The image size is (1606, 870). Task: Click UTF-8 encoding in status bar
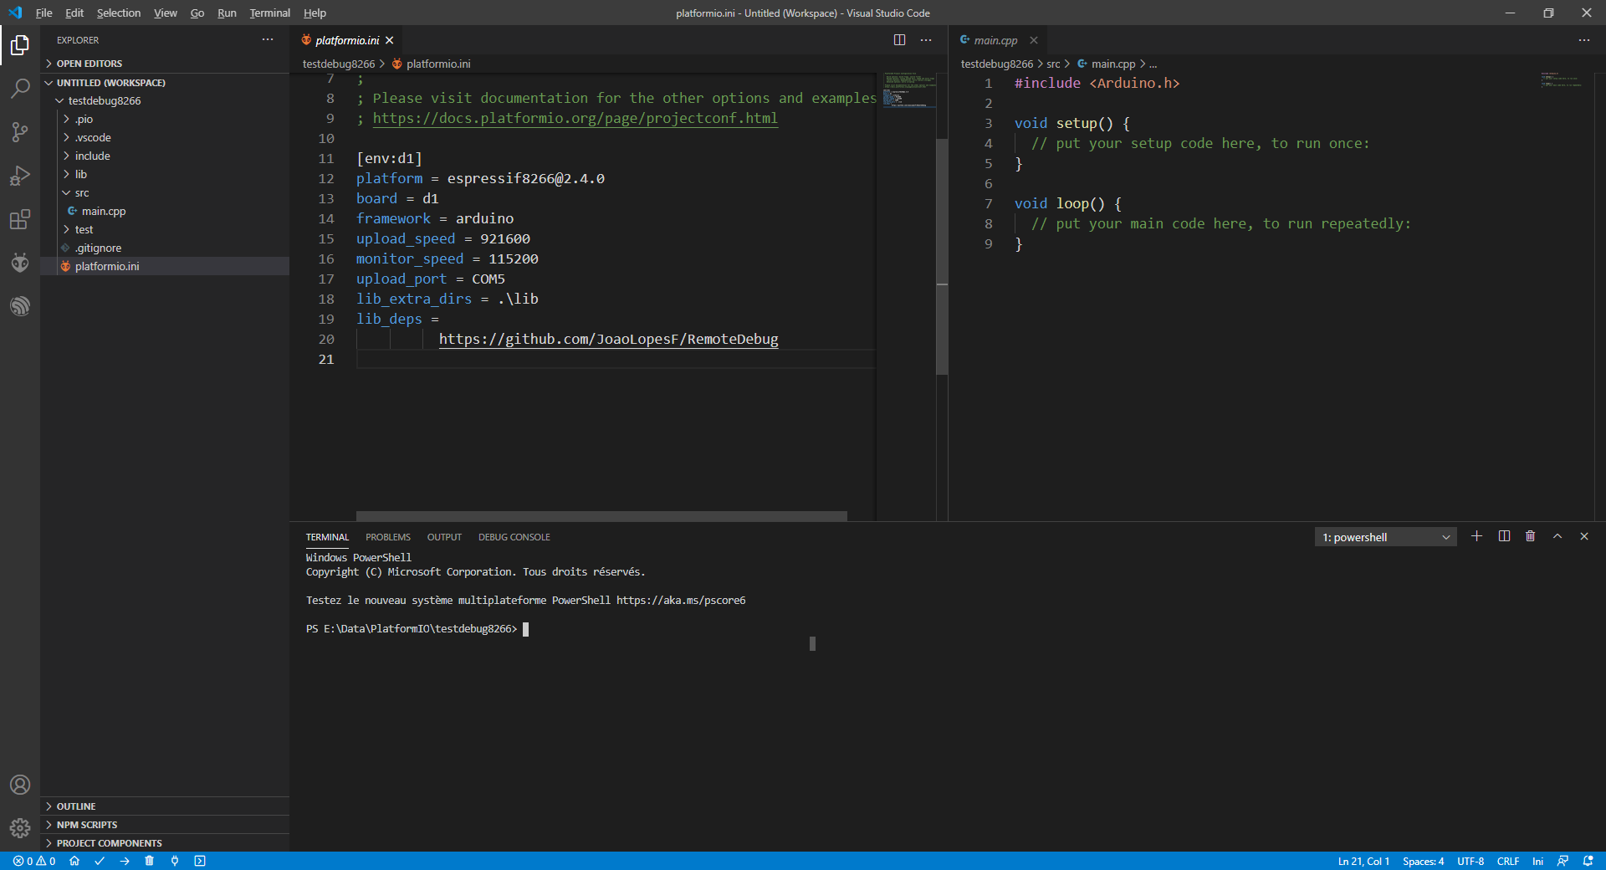[x=1470, y=861]
